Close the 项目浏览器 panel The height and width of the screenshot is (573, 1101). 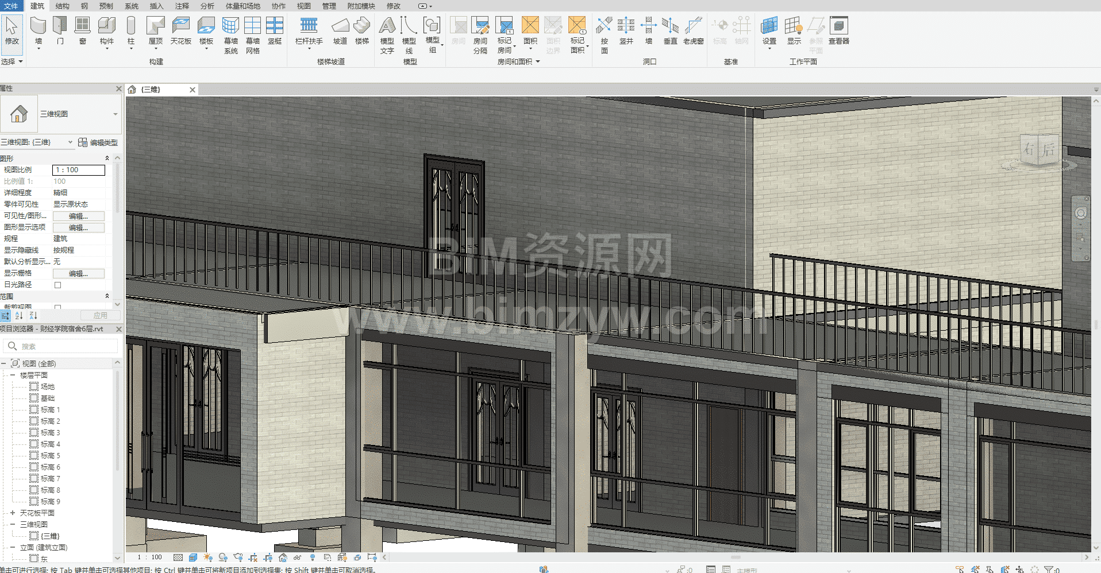(119, 329)
